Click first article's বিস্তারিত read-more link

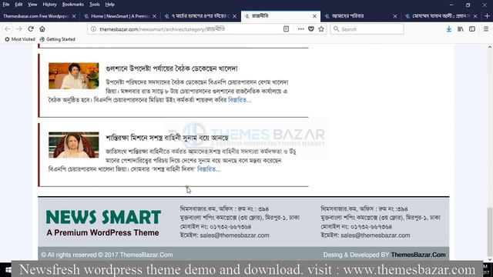click(x=240, y=100)
